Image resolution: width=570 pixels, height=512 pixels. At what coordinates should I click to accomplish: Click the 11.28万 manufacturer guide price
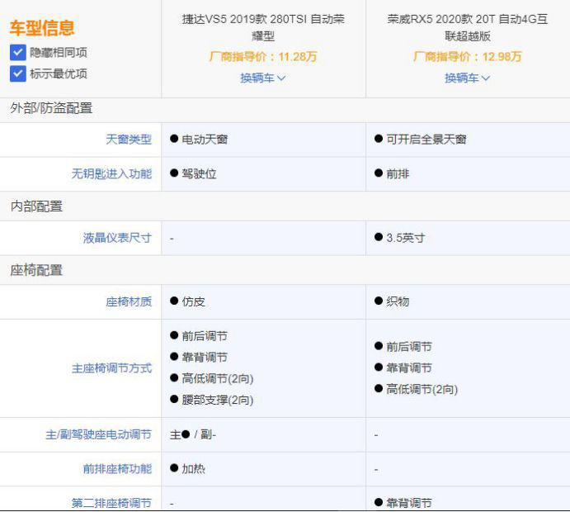tap(297, 57)
